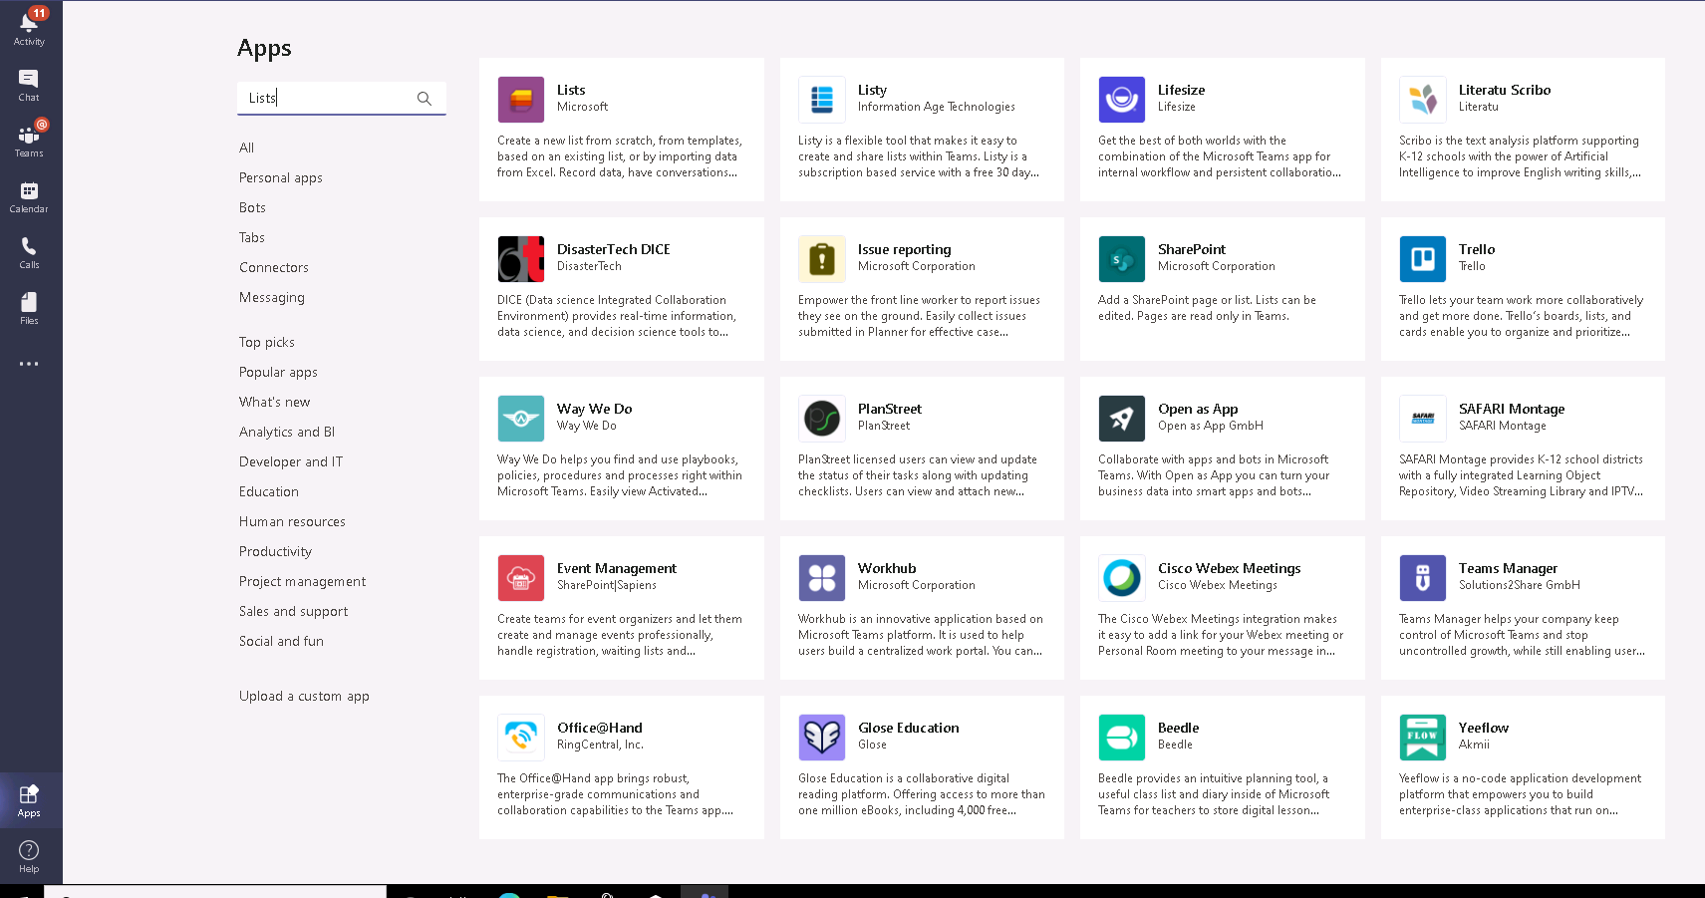1705x898 pixels.
Task: Click the search magnifier icon
Action: tap(425, 98)
